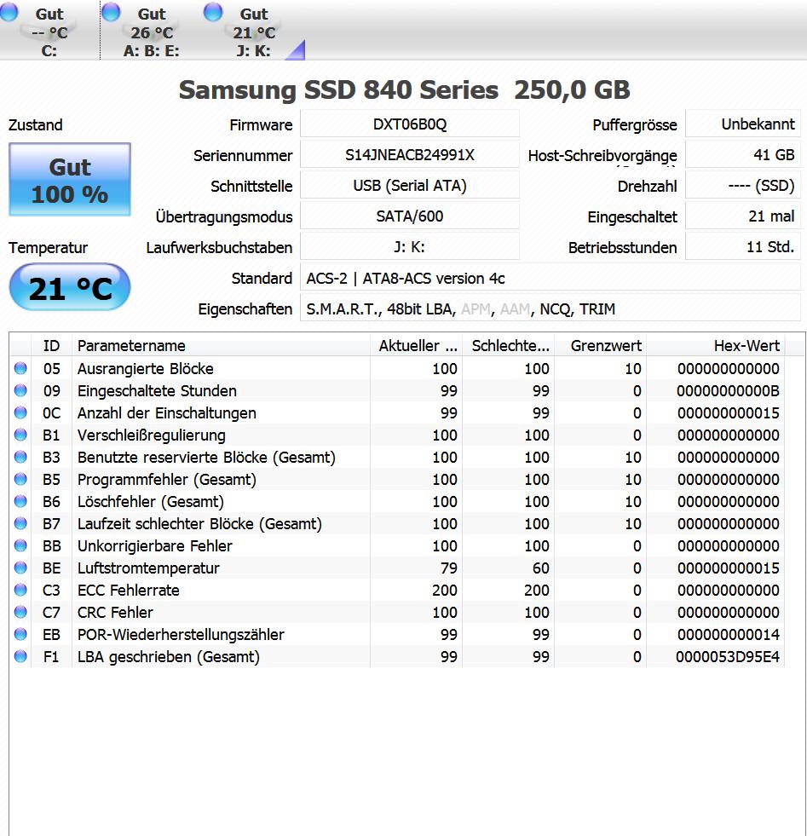Screen dimensions: 807x836
Task: Select the A: B: E: drive status icon
Action: click(x=111, y=11)
